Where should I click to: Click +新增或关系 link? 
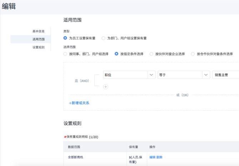pyautogui.click(x=79, y=103)
